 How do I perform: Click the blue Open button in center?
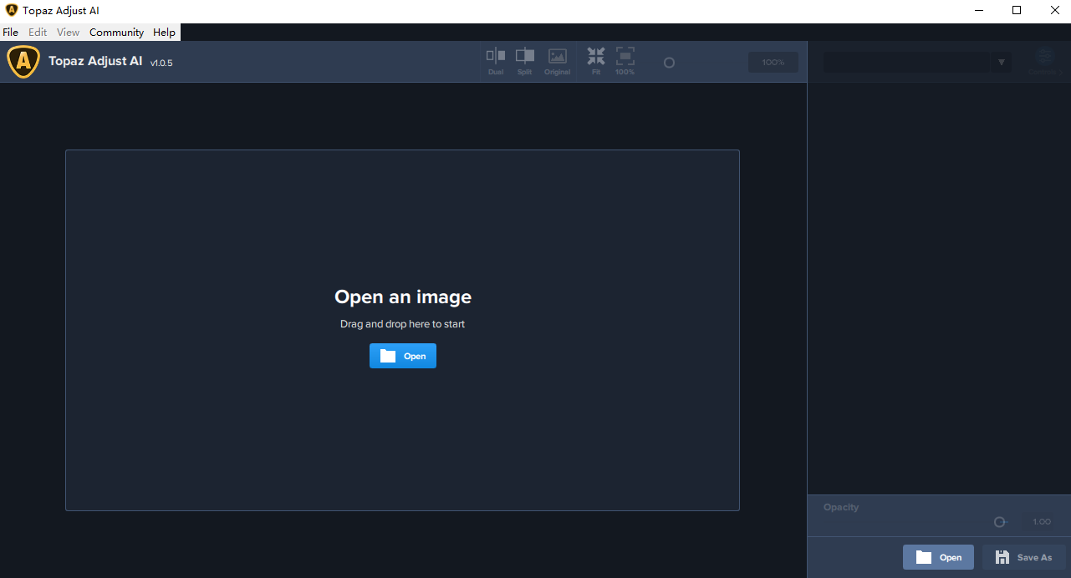[403, 356]
